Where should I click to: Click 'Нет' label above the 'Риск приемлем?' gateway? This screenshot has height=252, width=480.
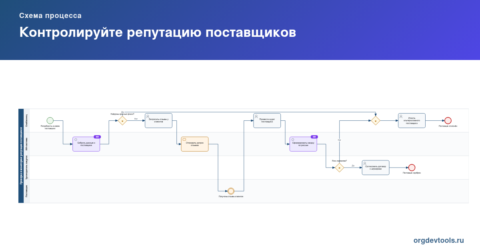click(339, 140)
